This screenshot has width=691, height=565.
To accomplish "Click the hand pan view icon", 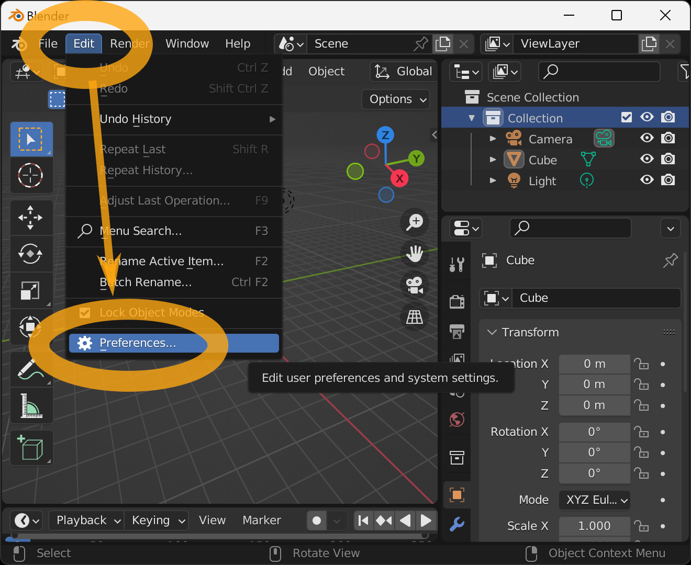I will coord(415,253).
